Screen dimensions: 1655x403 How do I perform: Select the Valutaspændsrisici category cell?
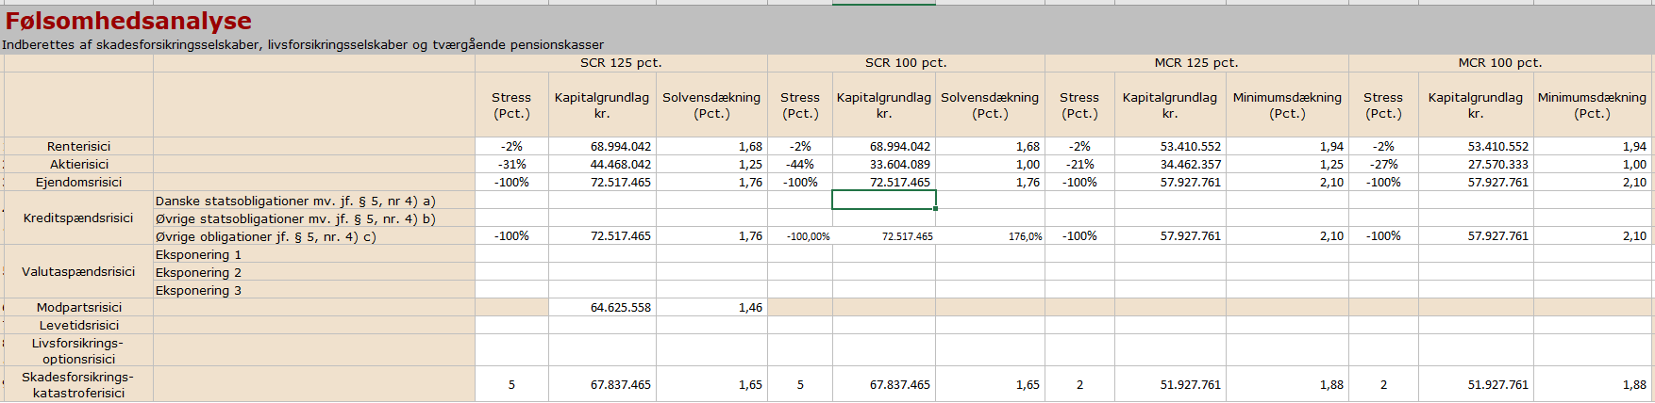point(78,271)
